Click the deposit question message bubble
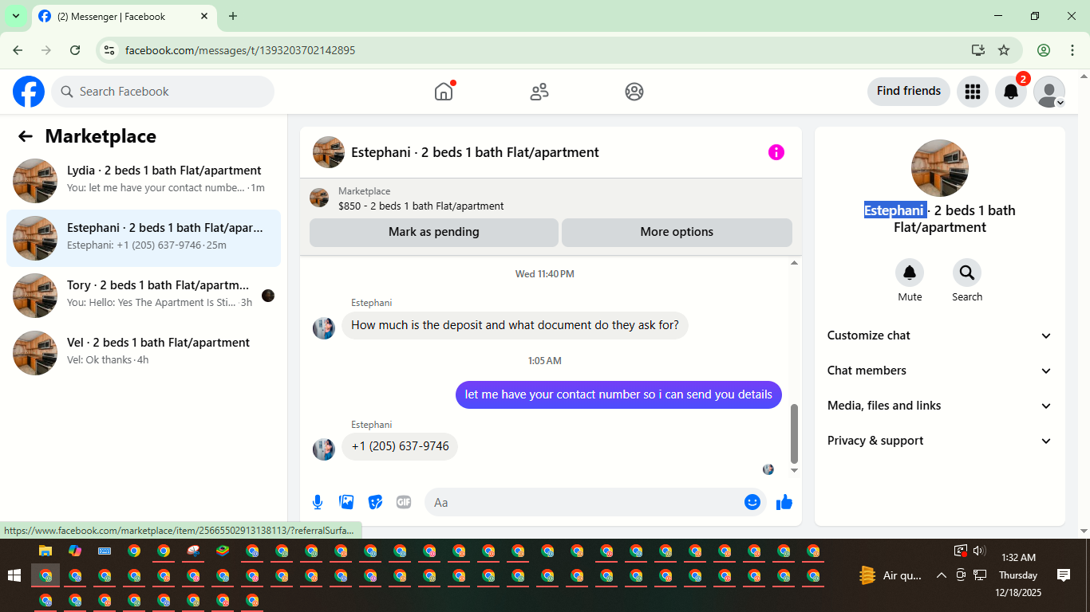The height and width of the screenshot is (612, 1090). (515, 325)
